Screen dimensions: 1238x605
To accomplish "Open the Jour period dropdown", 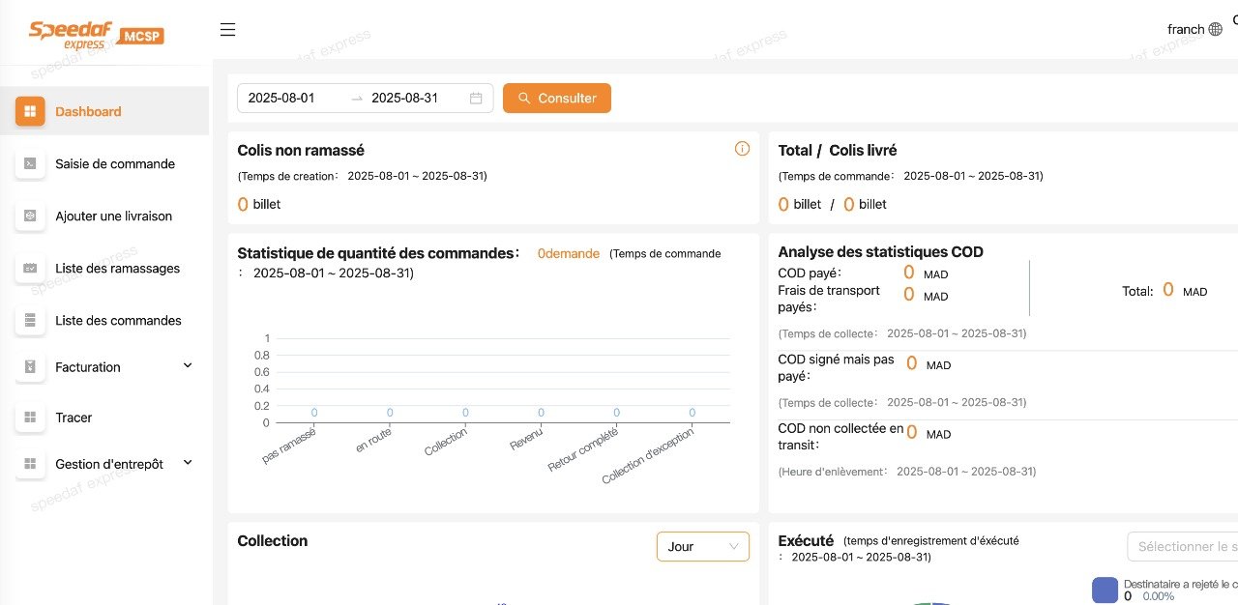I will pyautogui.click(x=702, y=546).
